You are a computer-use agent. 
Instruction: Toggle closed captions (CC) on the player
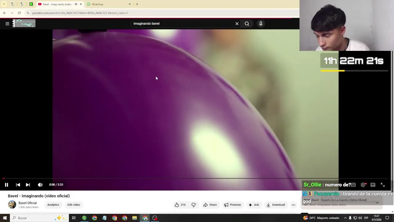pos(353,185)
